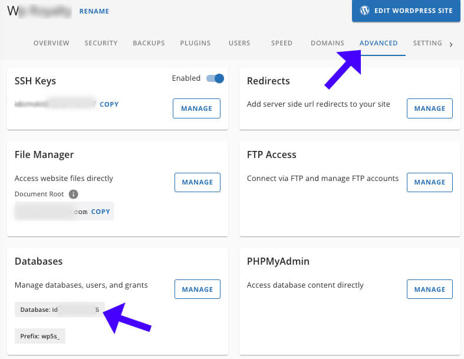
Task: Copy the Document Root path
Action: (x=101, y=212)
